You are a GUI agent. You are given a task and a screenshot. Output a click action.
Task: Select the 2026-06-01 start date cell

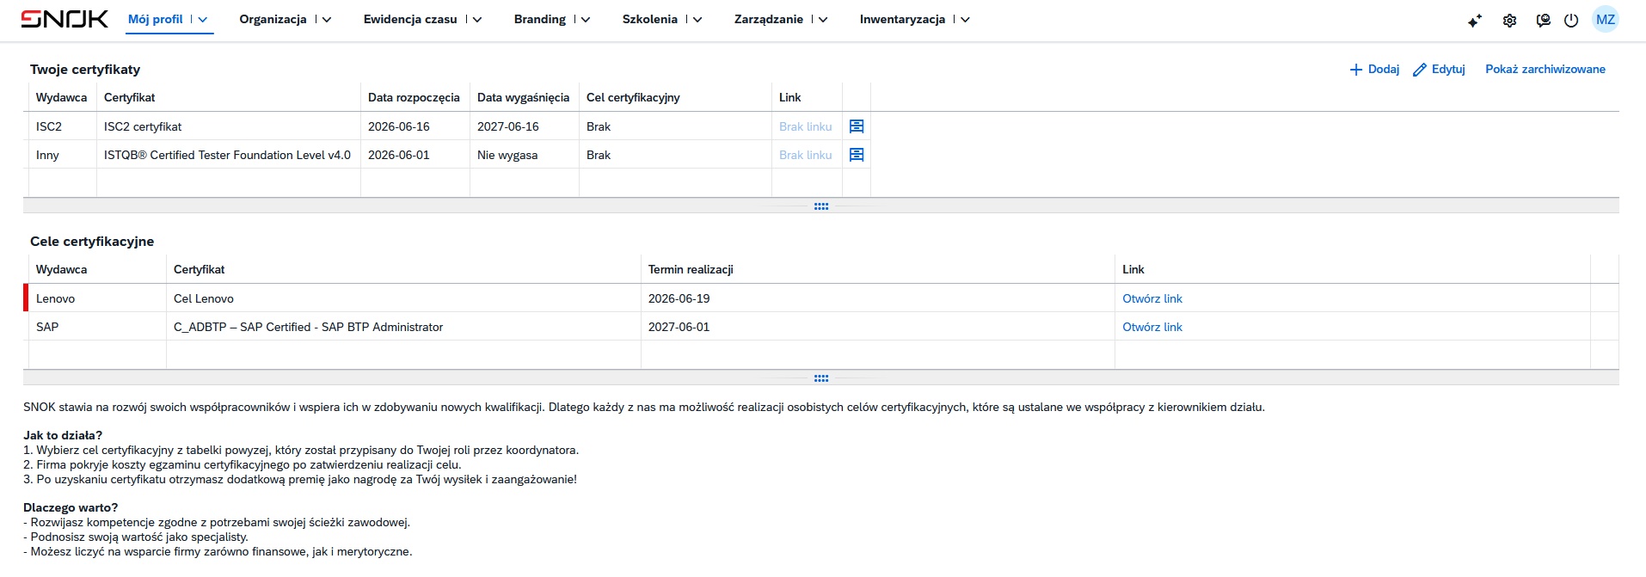(x=415, y=155)
